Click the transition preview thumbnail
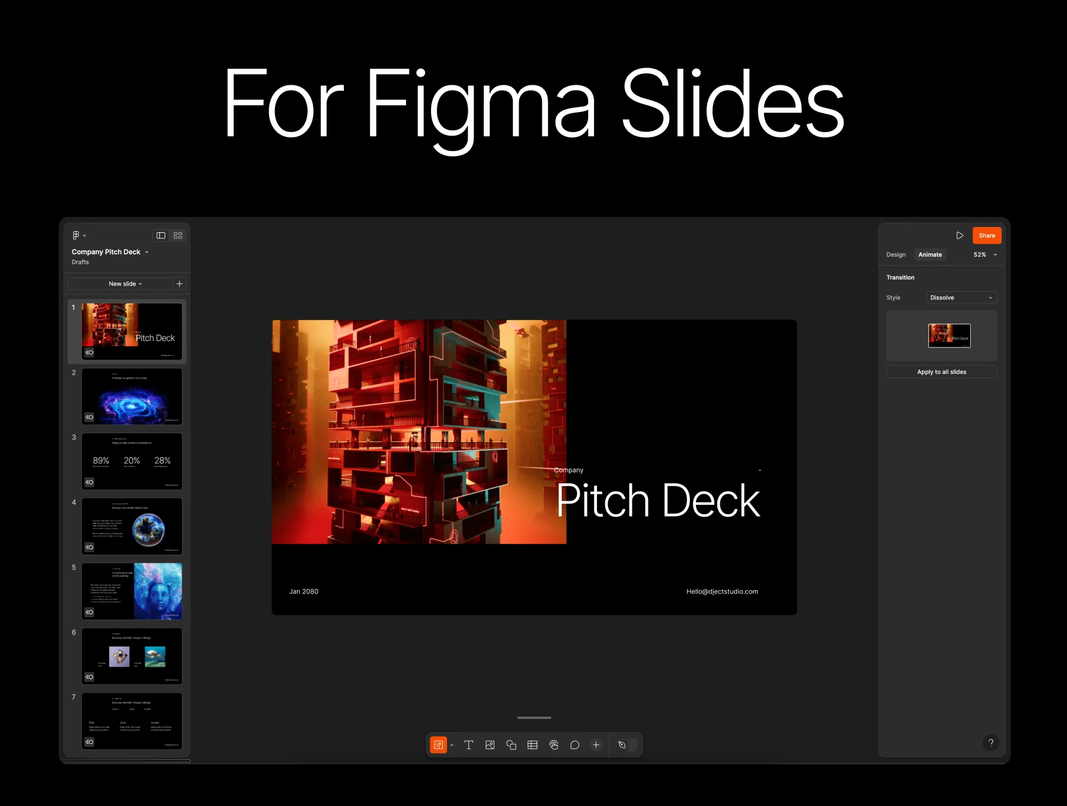 [x=950, y=335]
